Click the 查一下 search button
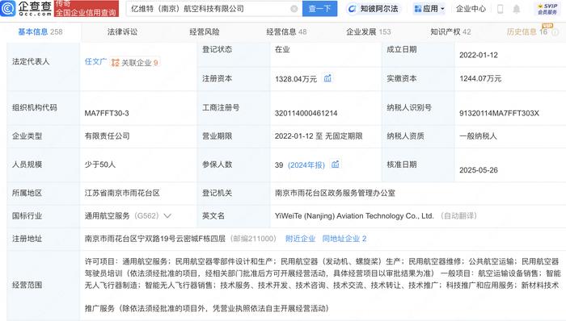 [320, 9]
